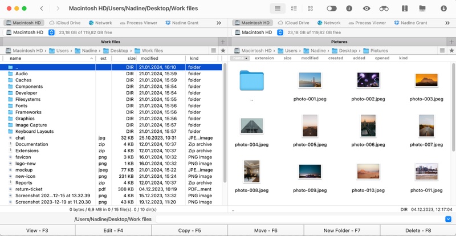This screenshot has width=456, height=236.
Task: Open Network in left pane
Action: (100, 23)
